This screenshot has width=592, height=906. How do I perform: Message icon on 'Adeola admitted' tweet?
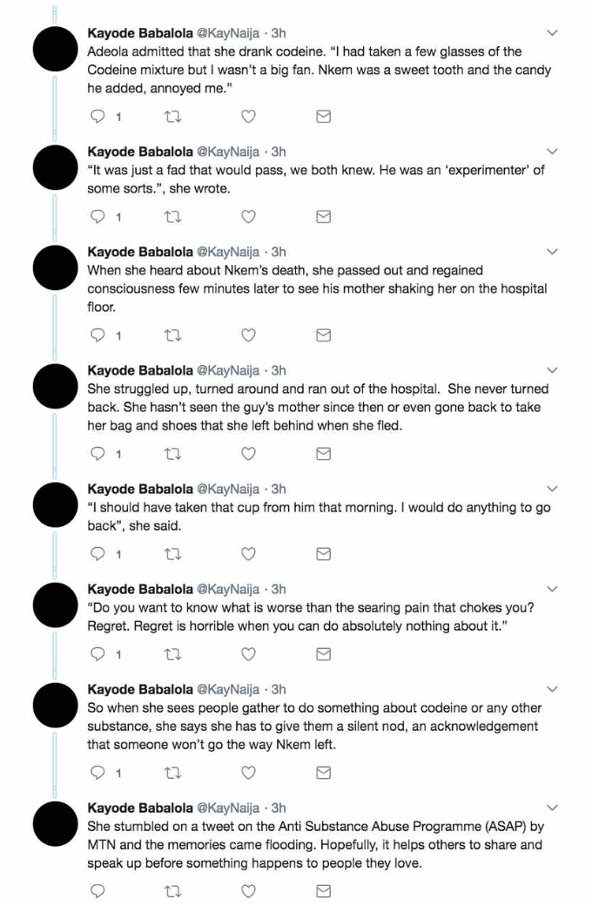[x=324, y=117]
